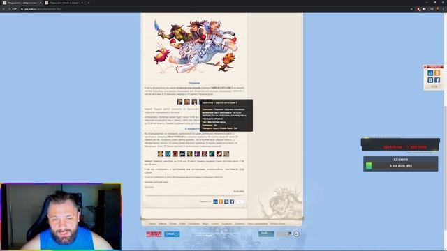Screen dimensions: 447x251
Task: Click first golden icon in ten-item reward row
Action: [161, 154]
